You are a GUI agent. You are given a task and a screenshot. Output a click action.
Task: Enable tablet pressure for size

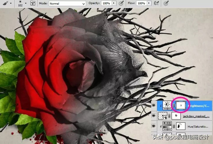click(x=166, y=3)
